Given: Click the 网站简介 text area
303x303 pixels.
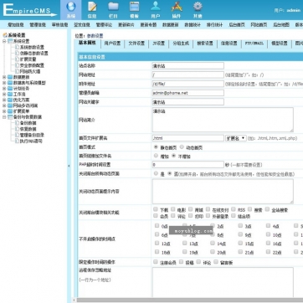Looking at the screenshot, I should pos(223,120).
